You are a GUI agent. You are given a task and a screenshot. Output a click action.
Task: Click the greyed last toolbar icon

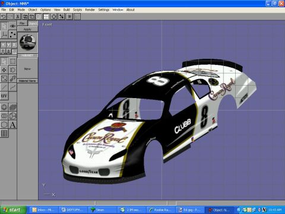77,17
